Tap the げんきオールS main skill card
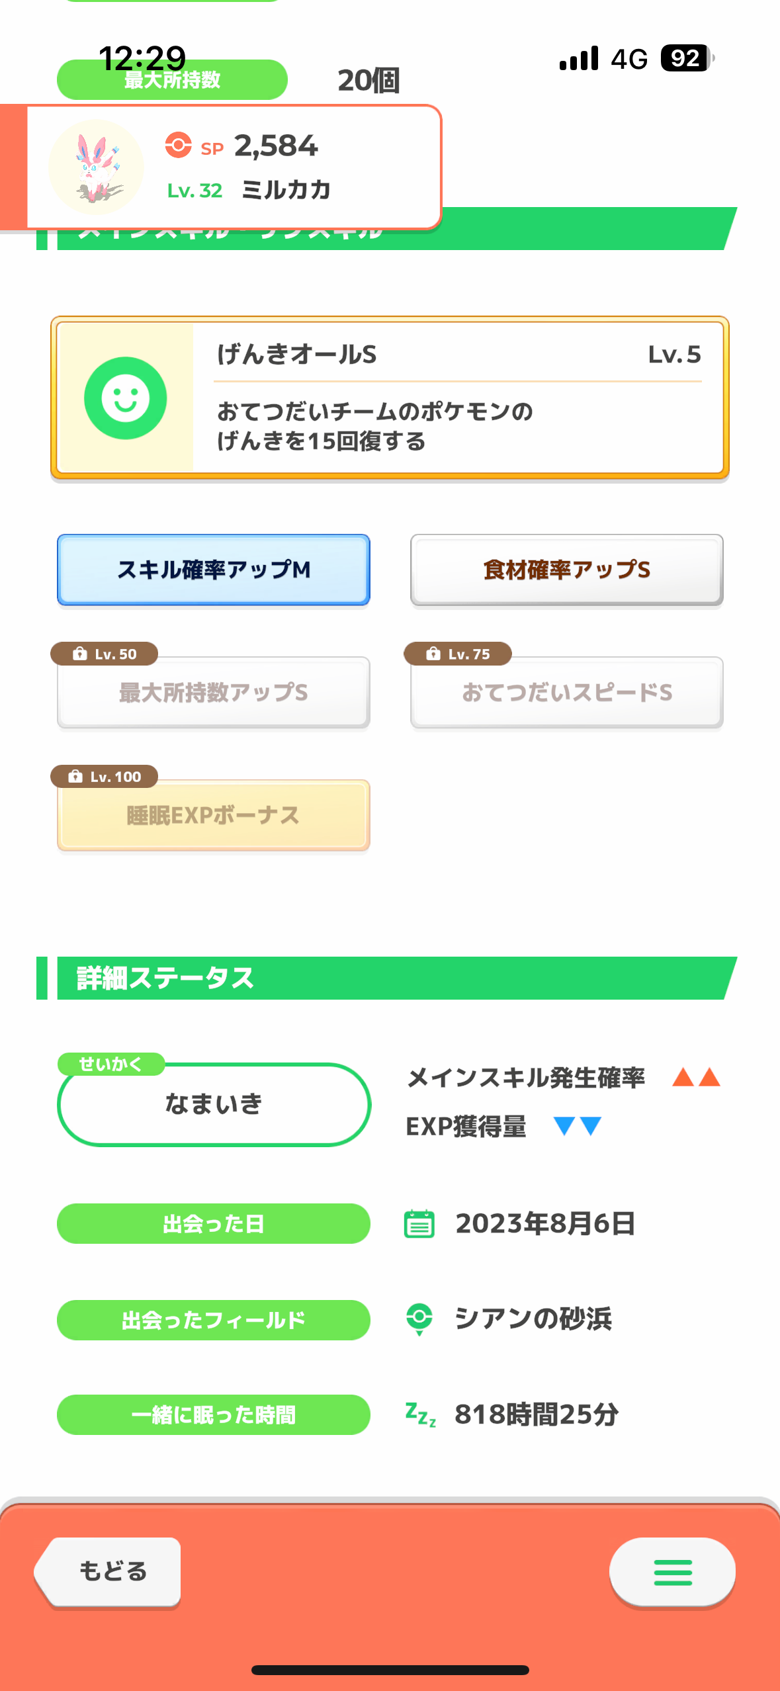The height and width of the screenshot is (1691, 780). 390,397
